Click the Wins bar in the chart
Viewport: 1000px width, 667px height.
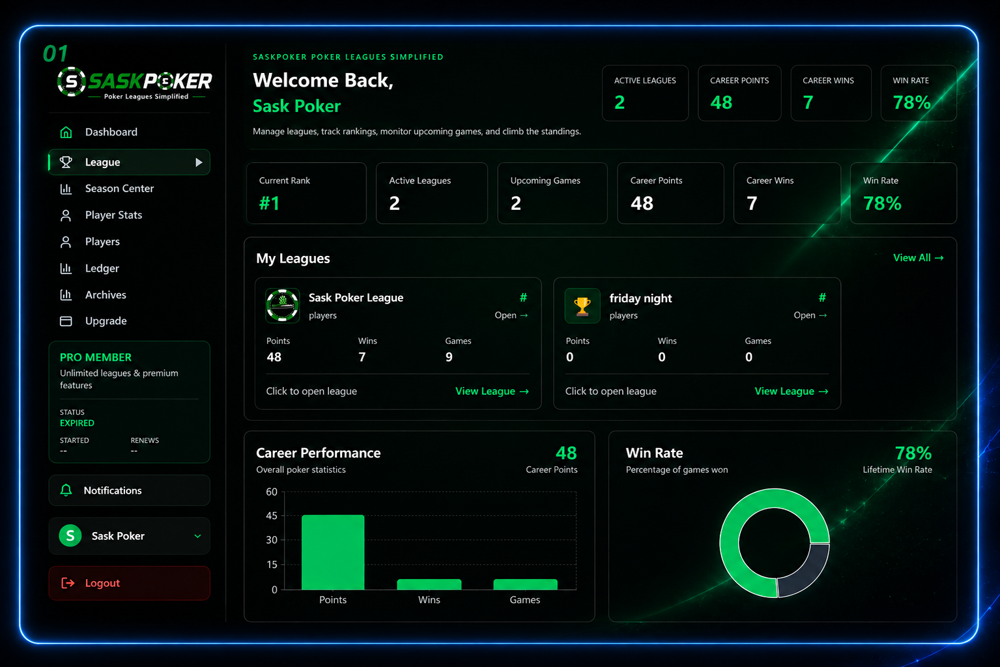coord(429,584)
